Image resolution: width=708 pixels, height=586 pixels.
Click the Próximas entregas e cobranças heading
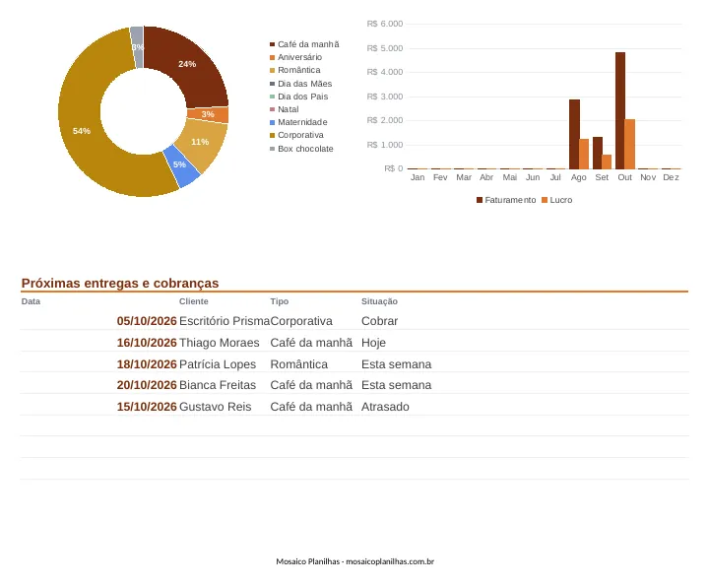(120, 283)
